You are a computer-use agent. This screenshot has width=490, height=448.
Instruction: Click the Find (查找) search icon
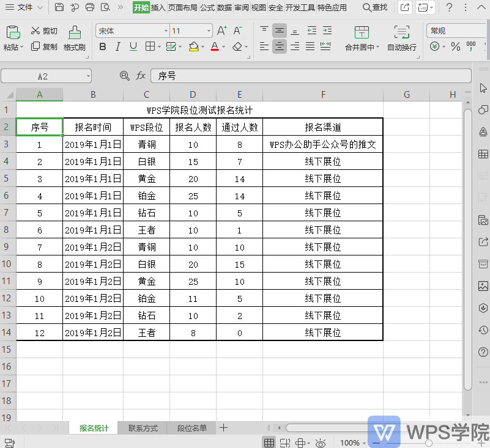[375, 7]
